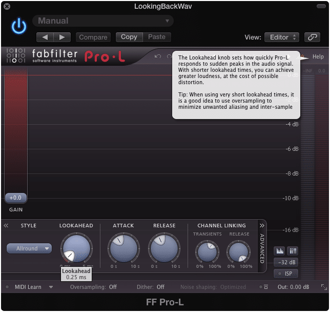Click the Release time knob

point(164,248)
